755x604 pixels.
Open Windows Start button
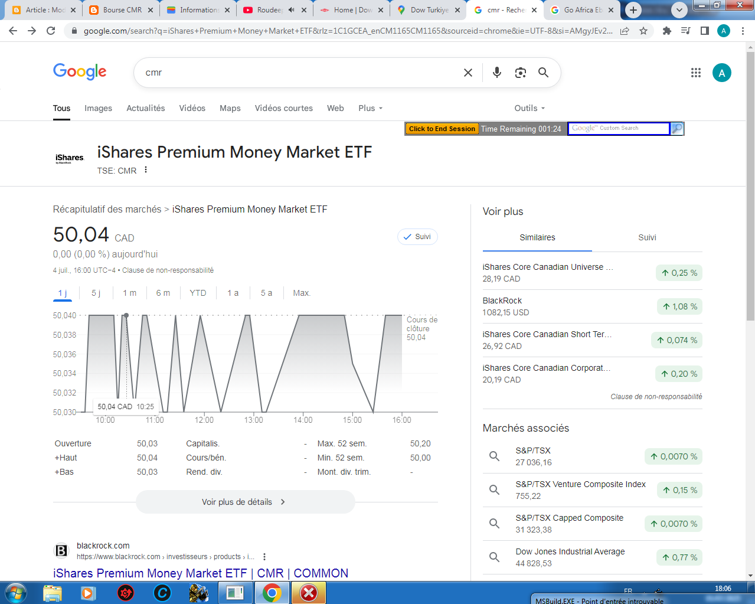pyautogui.click(x=16, y=593)
